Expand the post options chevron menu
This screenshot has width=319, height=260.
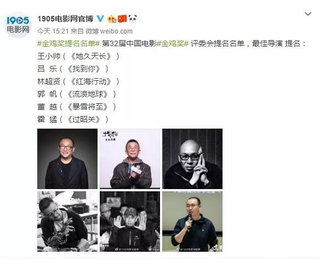308,14
